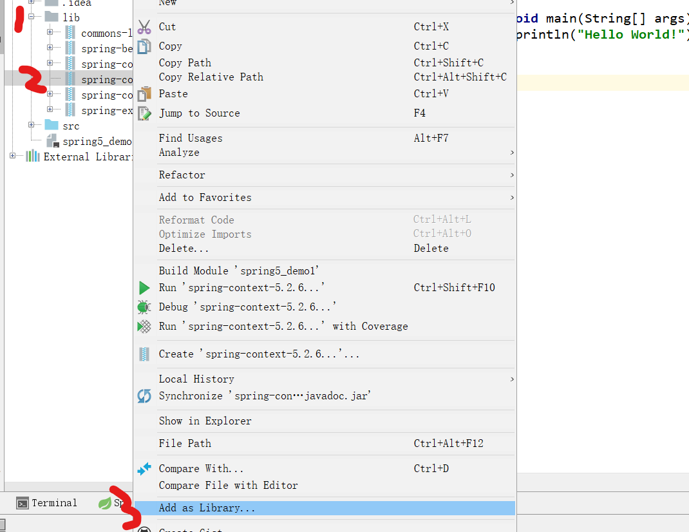Click the green Run arrow icon

144,288
